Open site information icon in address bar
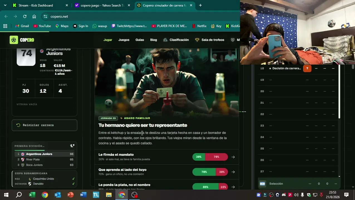Screen dimensions: 355x200 [45, 16]
